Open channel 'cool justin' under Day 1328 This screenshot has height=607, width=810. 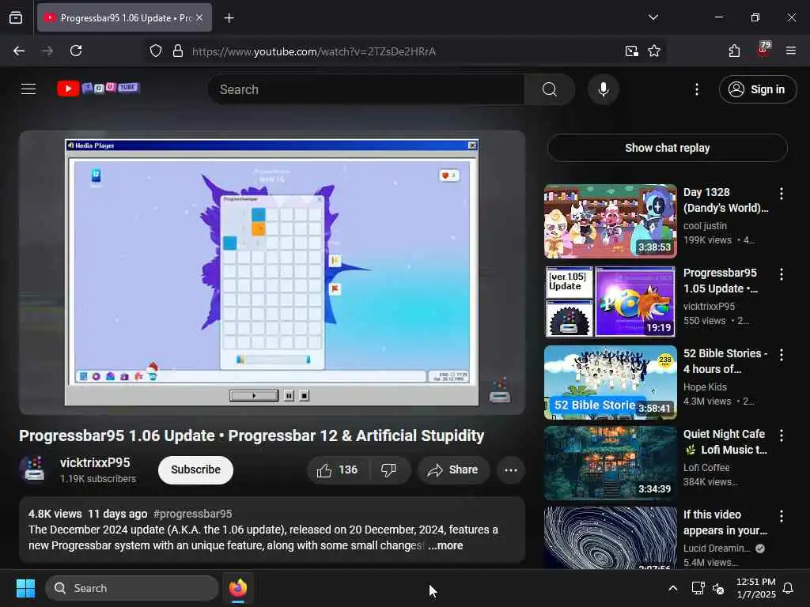coord(705,225)
